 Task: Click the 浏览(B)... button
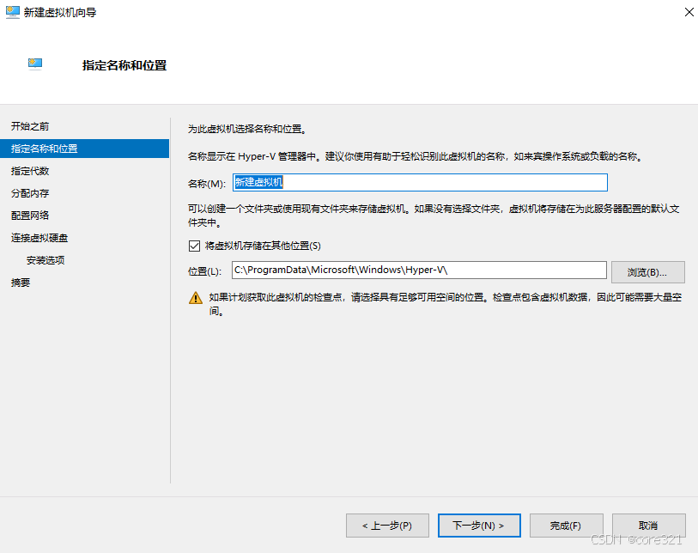[x=647, y=272]
